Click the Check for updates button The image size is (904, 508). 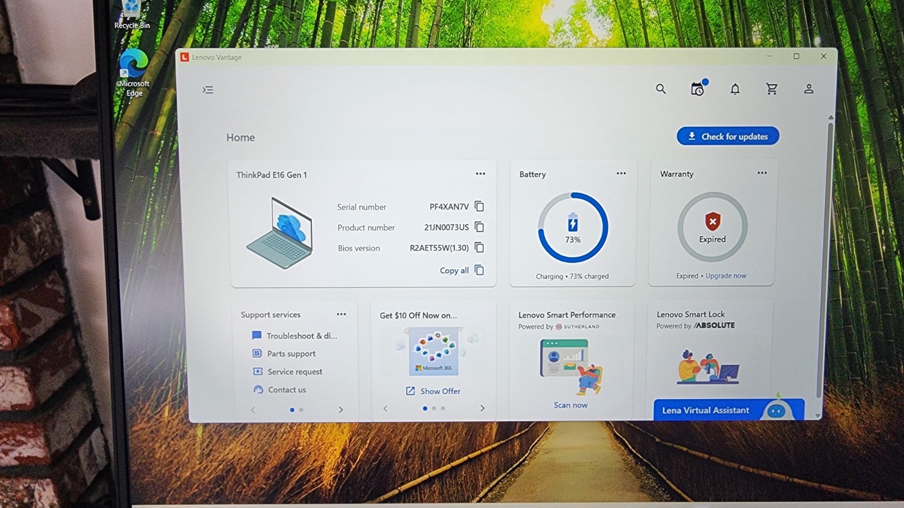(x=728, y=136)
